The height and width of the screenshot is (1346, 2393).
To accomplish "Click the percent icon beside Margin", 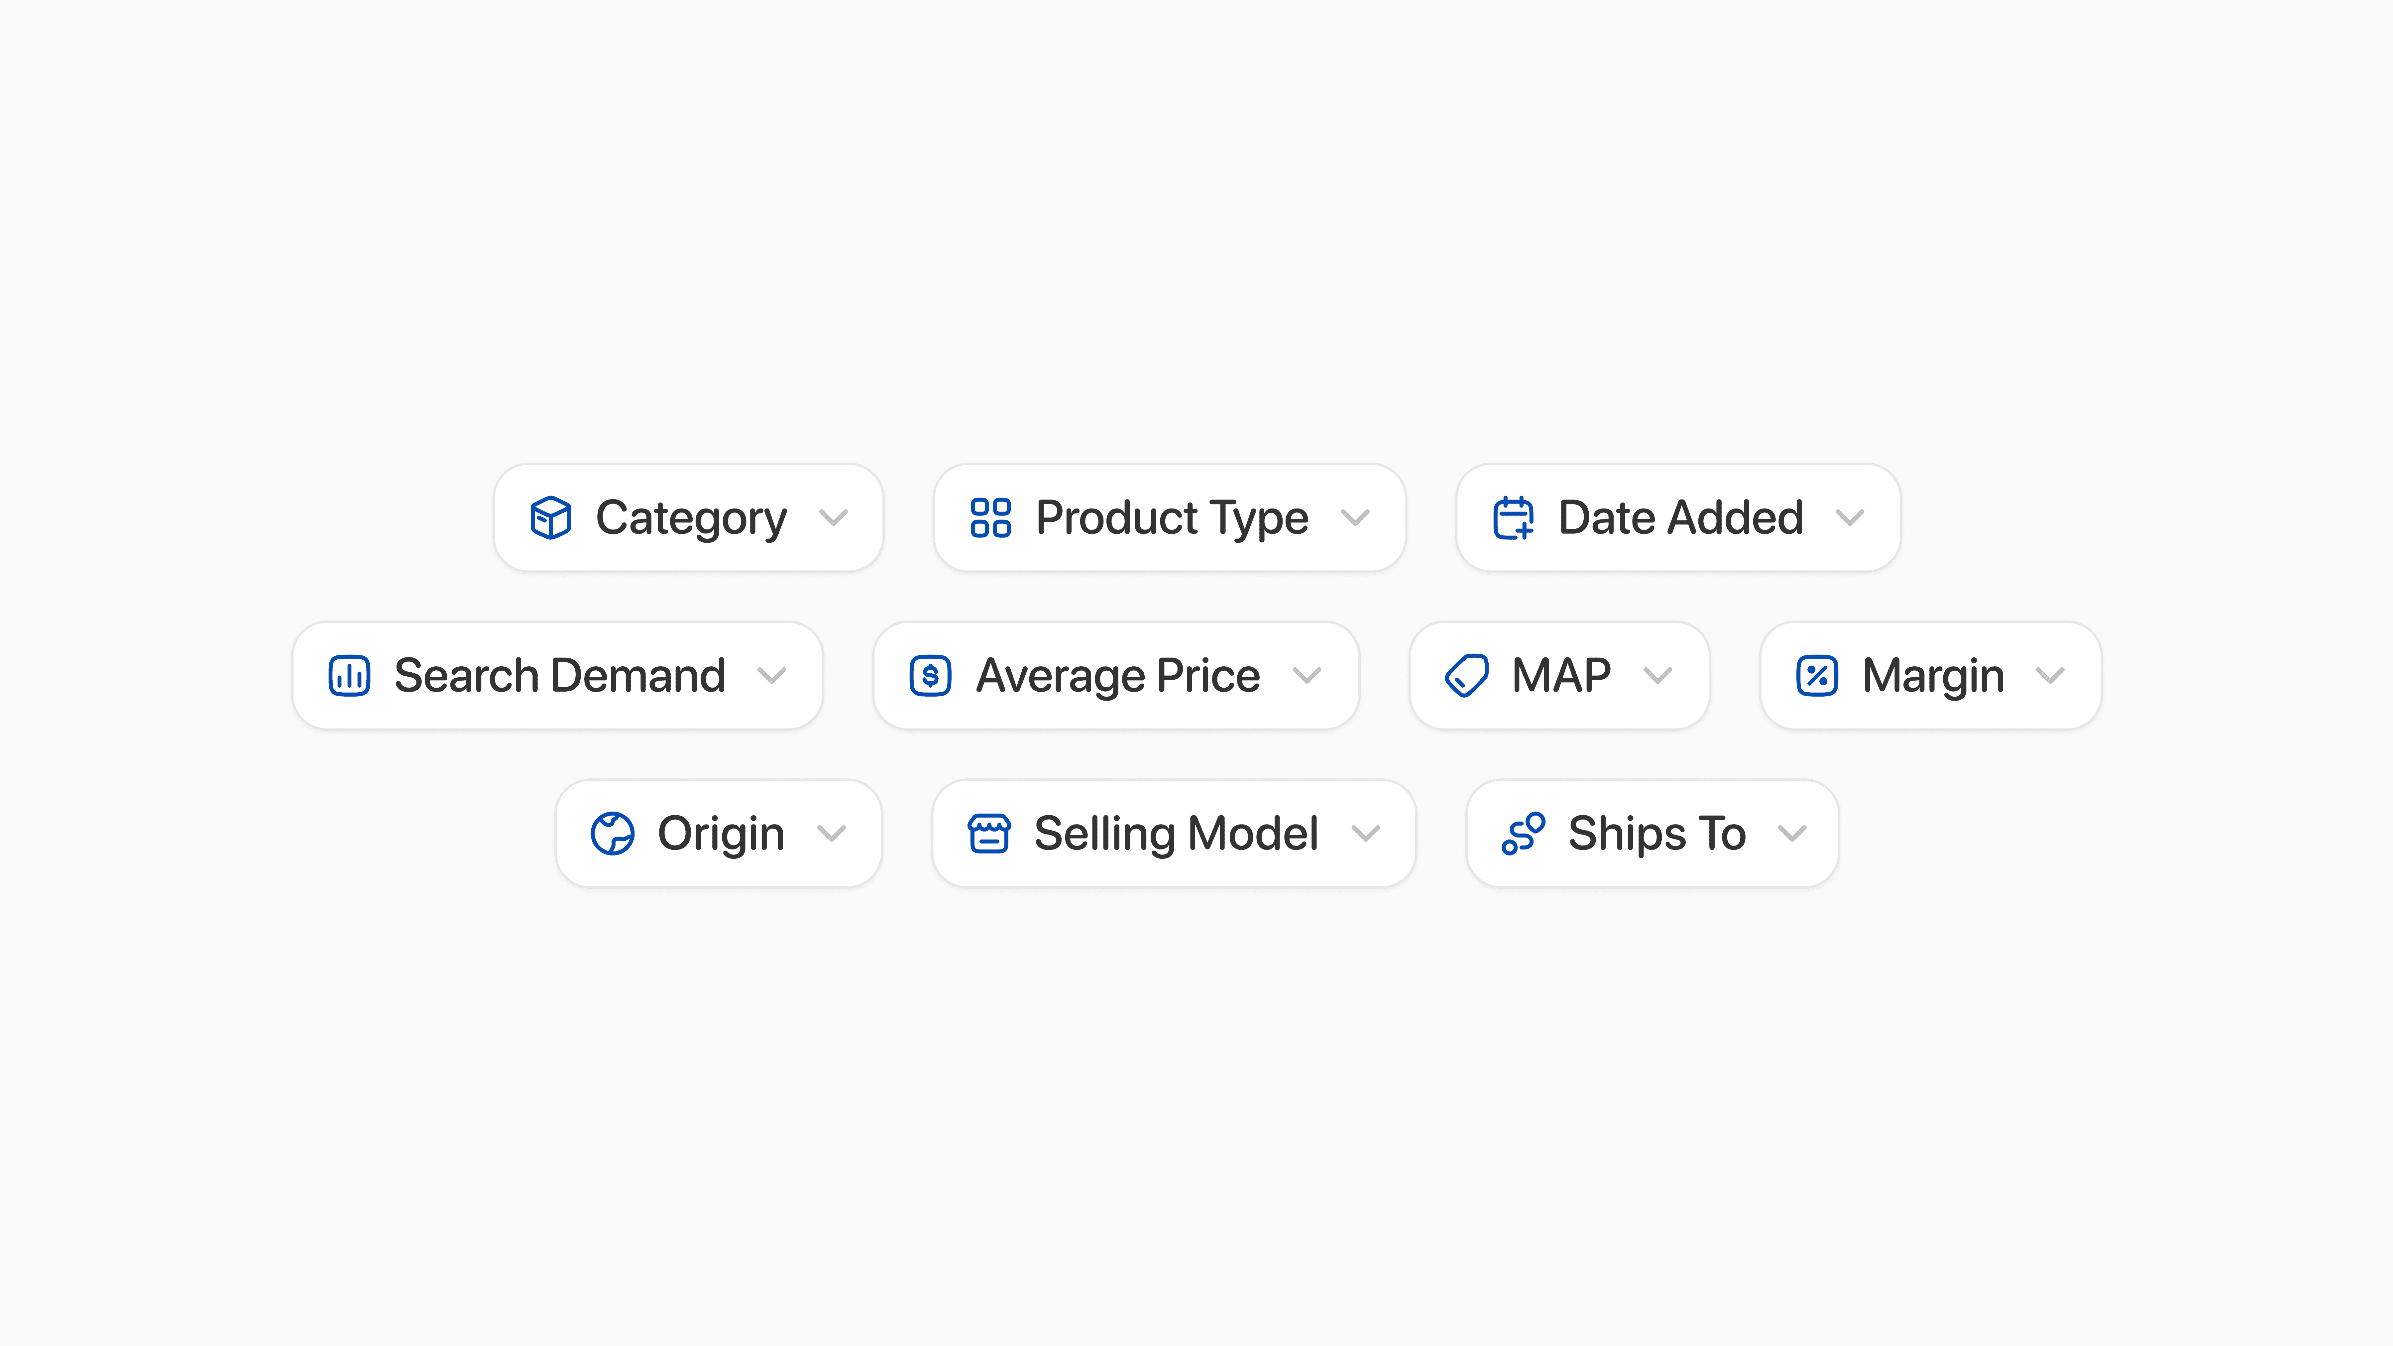I will pos(1817,675).
